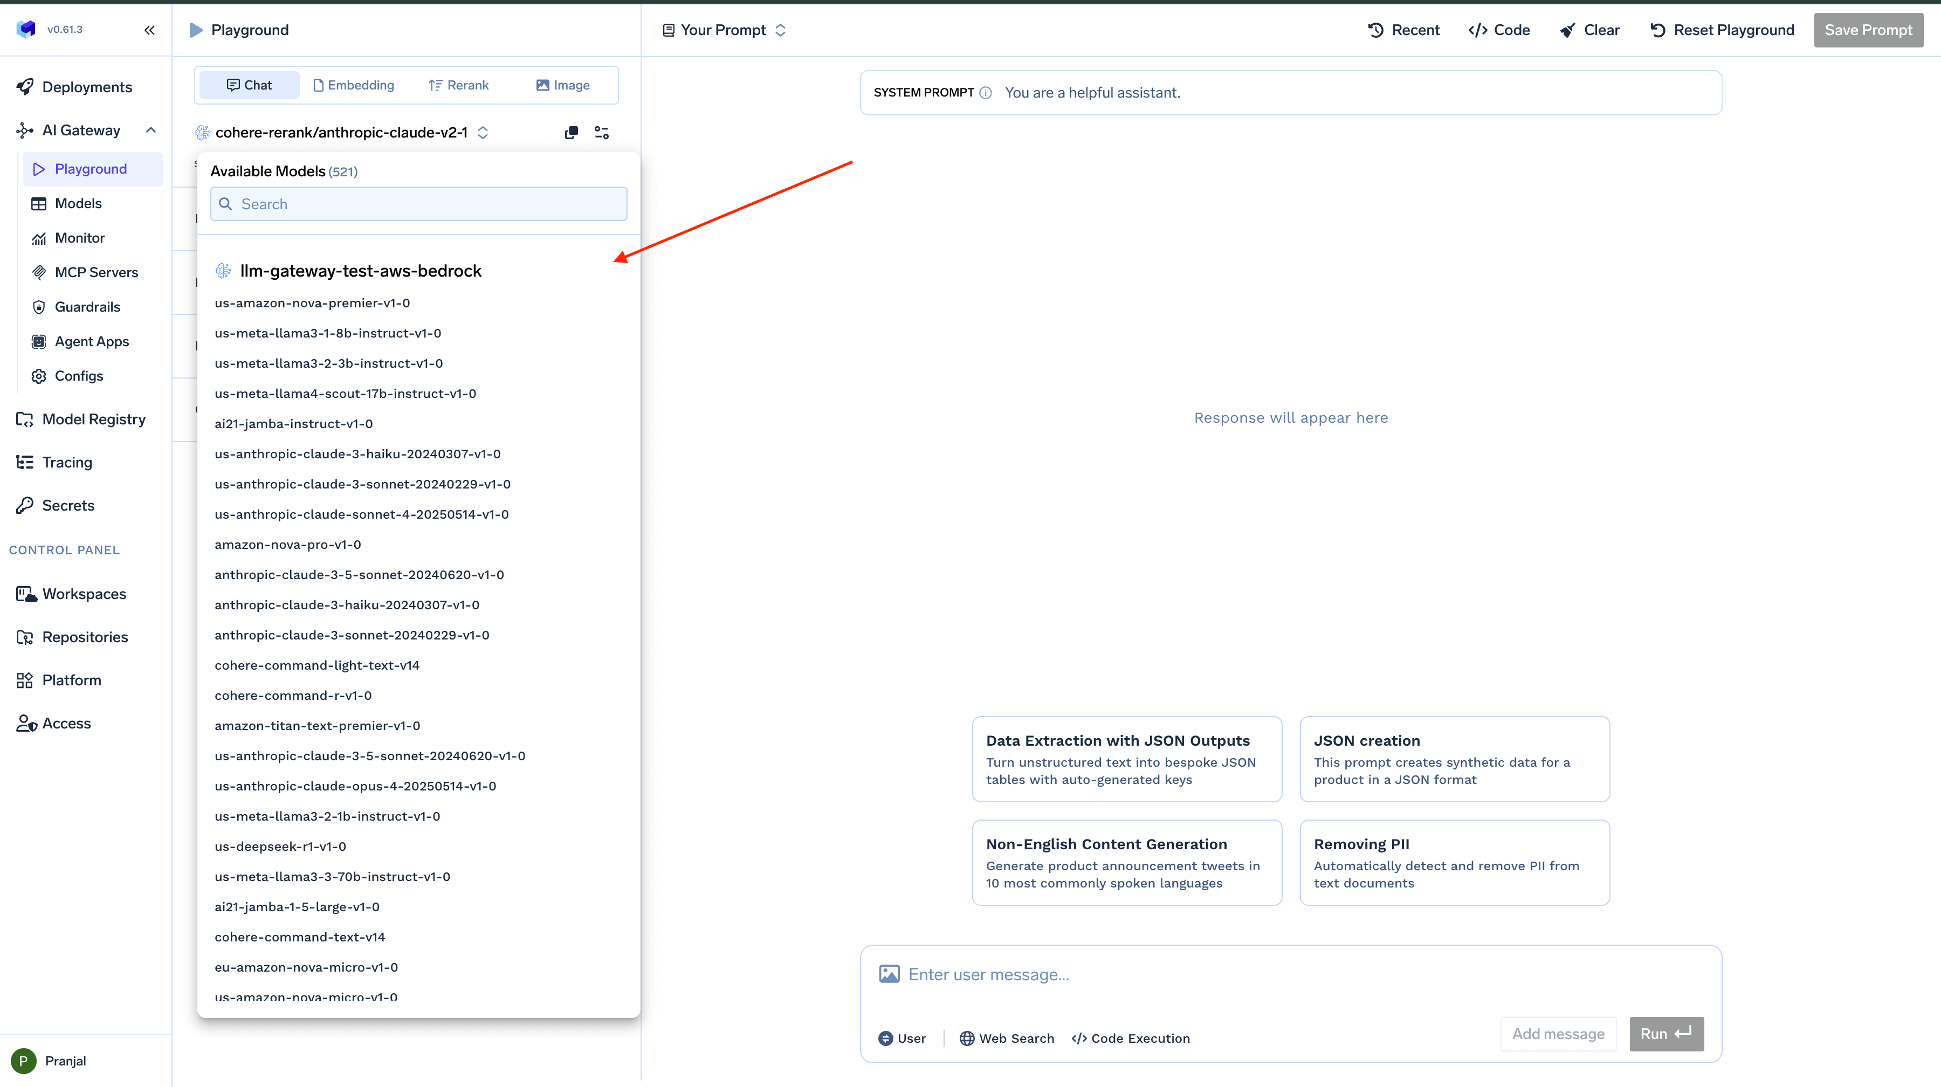
Task: Select us-meta-llama4-scout-17b-instruct-v1-0 model
Action: coord(345,393)
